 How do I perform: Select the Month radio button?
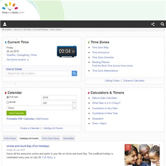8,102
